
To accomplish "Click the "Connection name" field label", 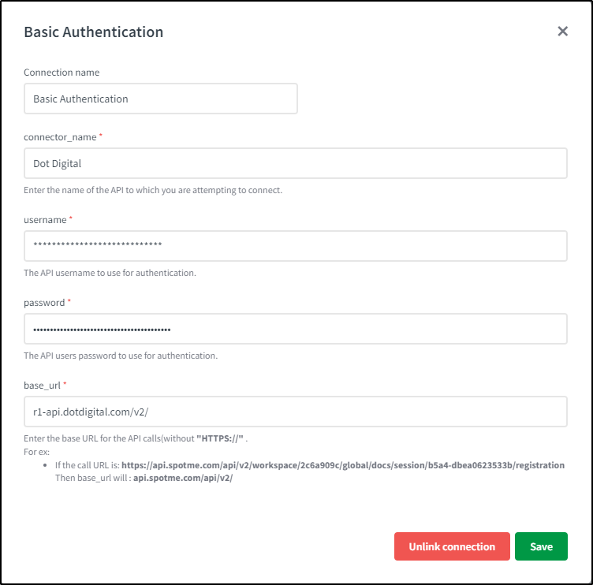I will pyautogui.click(x=62, y=73).
